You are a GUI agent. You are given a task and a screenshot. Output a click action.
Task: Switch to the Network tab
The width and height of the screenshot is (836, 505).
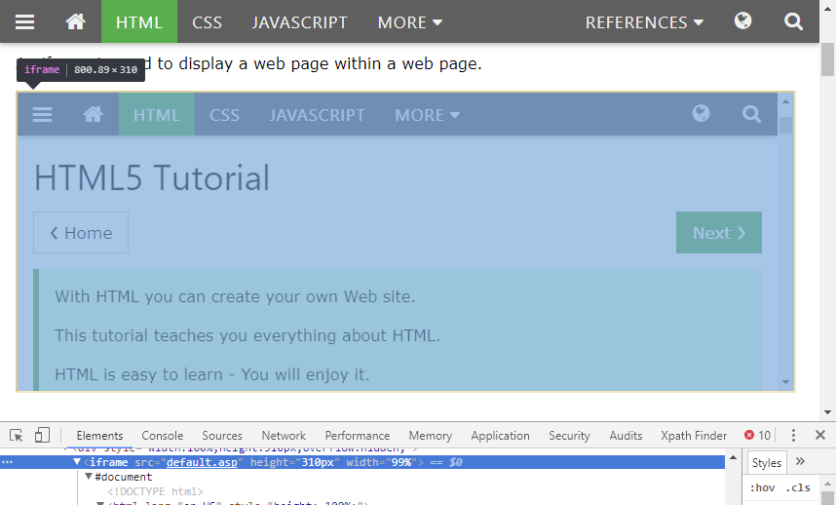click(284, 436)
